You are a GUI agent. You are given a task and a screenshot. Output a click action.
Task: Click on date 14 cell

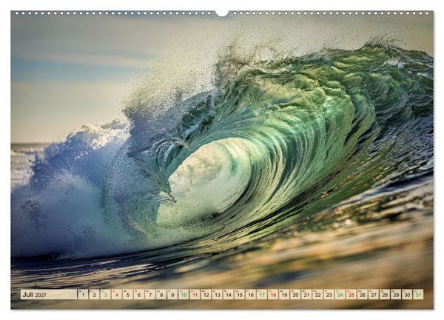point(229,295)
